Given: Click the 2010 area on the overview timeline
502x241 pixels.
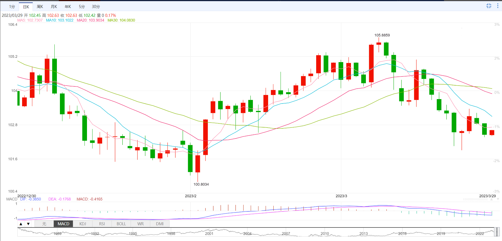Looking at the screenshot, I should pyautogui.click(x=325, y=234).
